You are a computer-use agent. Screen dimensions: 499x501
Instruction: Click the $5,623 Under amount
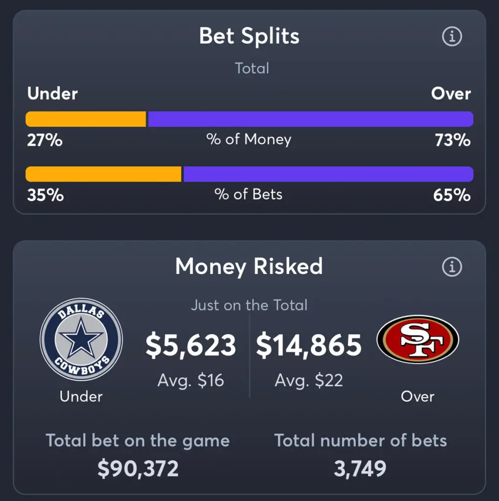(191, 345)
